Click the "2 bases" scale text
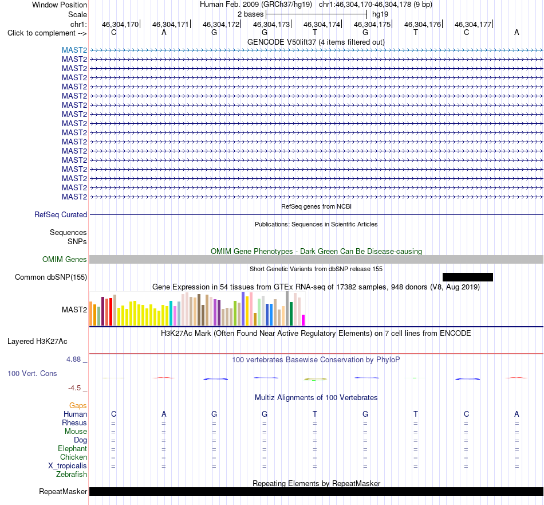The image size is (544, 505). (x=250, y=14)
